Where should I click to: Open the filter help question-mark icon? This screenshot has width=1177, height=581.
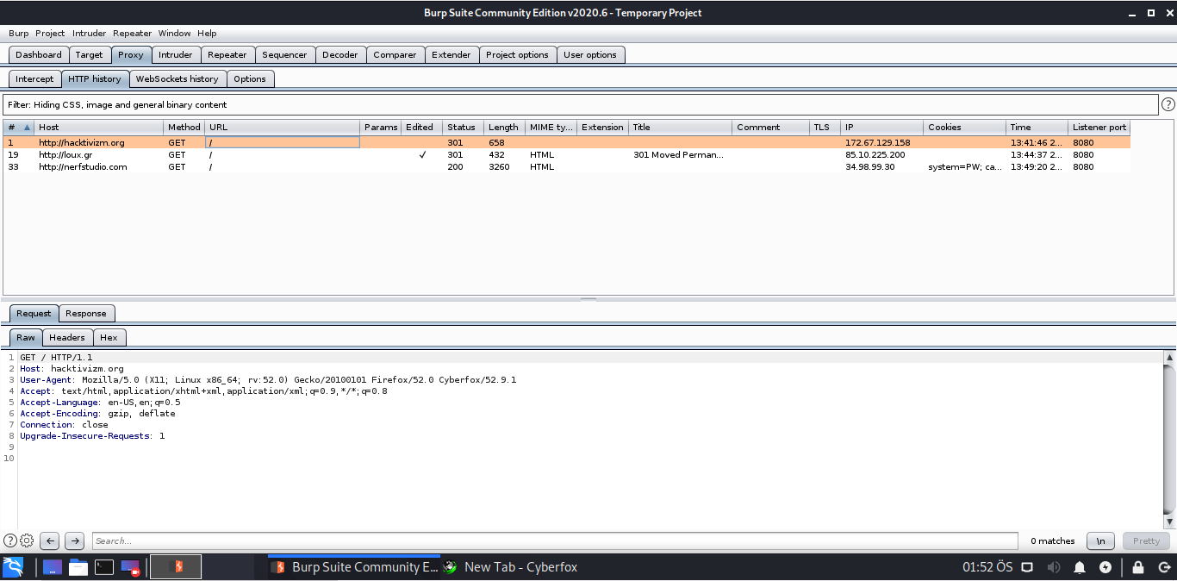(x=1168, y=104)
